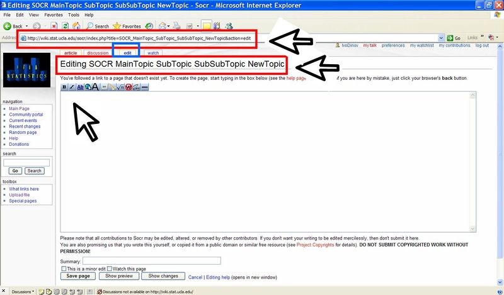Viewport: 504px width, 295px height.
Task: Insert media file link icon
Action: pos(112,87)
